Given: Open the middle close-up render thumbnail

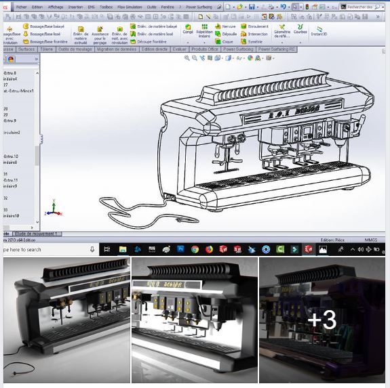Looking at the screenshot, I should coord(195,320).
